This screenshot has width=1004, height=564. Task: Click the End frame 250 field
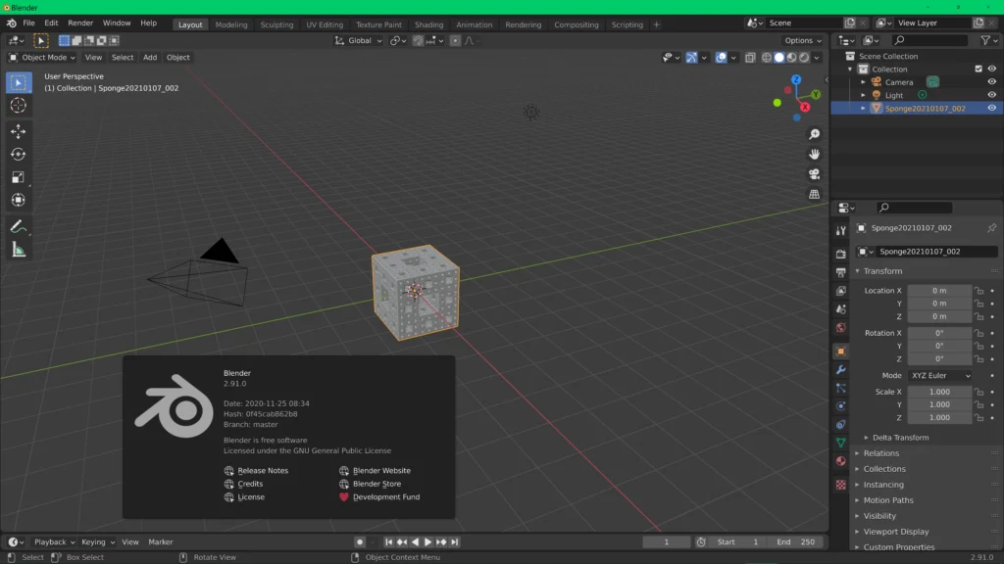point(796,541)
